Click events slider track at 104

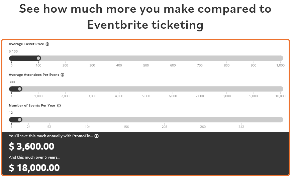pos(88,120)
